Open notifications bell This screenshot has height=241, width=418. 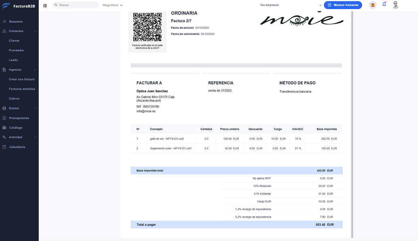pos(384,4)
